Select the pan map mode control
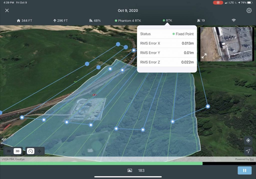The image size is (256, 179). 40,151
